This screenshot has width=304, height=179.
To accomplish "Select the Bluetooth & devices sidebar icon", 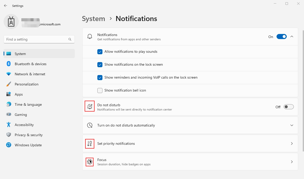I will [x=9, y=64].
